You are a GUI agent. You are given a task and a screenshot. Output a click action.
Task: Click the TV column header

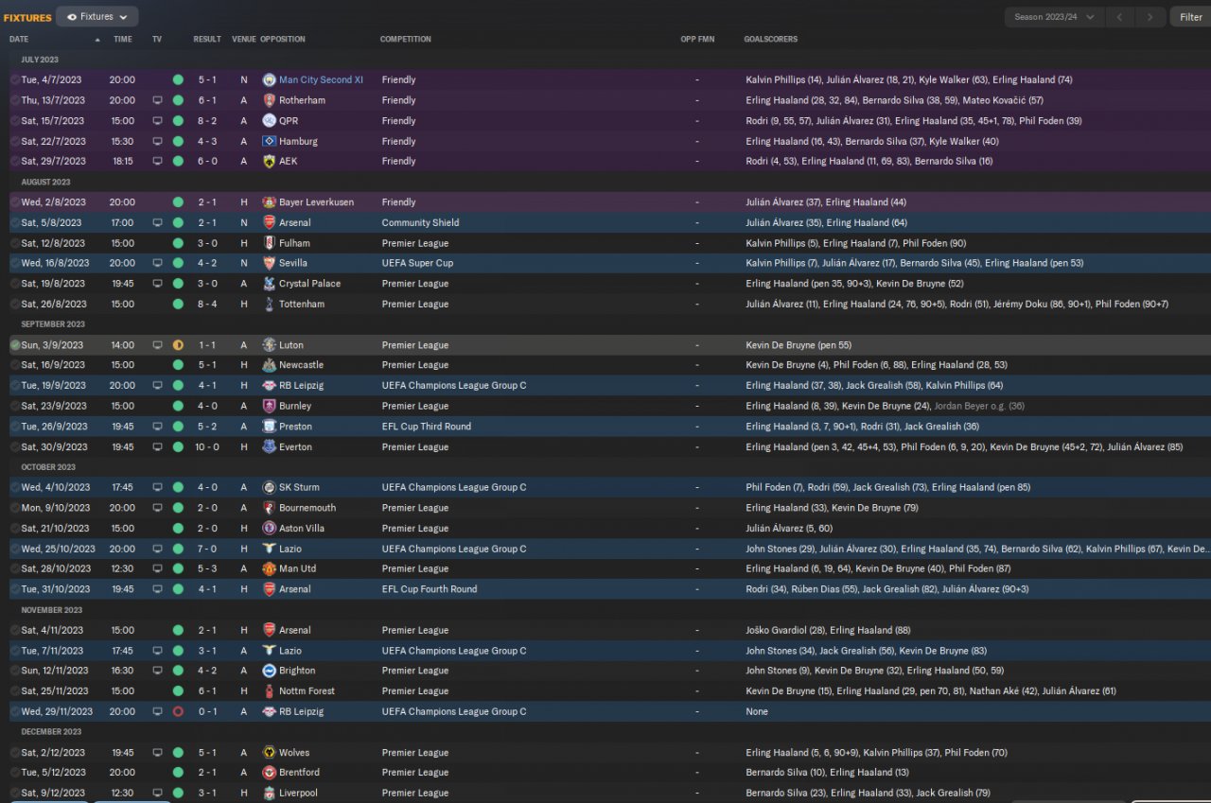click(x=157, y=40)
